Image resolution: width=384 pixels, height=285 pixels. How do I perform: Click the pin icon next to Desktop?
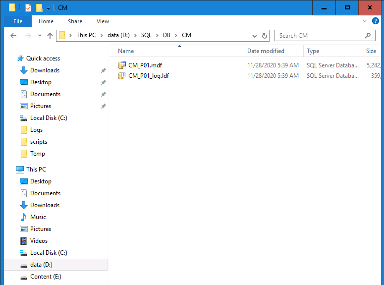tap(104, 82)
